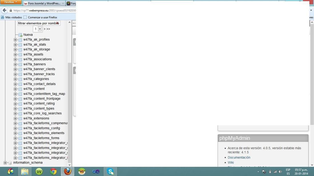Viewport: 314px width, 176px height.
Task: Expand the w47fa_assets table node
Action: pyautogui.click(x=15, y=55)
